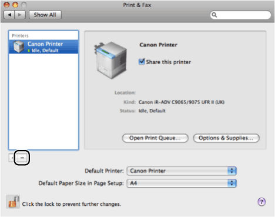Viewport: 275px width, 217px height.
Task: Click the add printer plus button
Action: 12,158
